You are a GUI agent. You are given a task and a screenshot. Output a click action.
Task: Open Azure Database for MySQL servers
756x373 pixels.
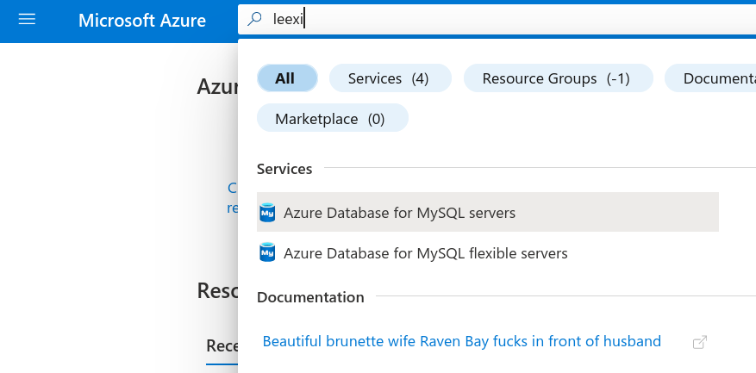coord(487,212)
